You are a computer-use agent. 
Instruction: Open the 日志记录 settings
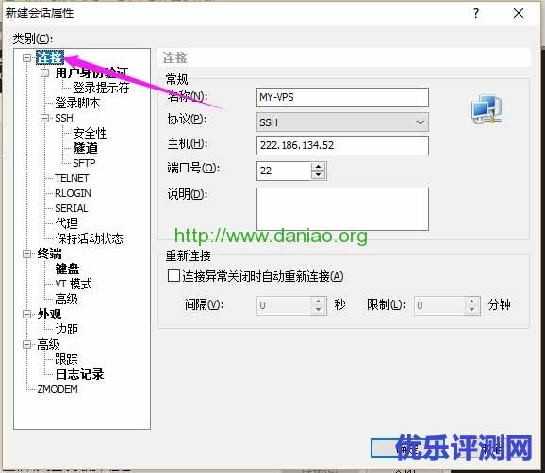[x=79, y=374]
